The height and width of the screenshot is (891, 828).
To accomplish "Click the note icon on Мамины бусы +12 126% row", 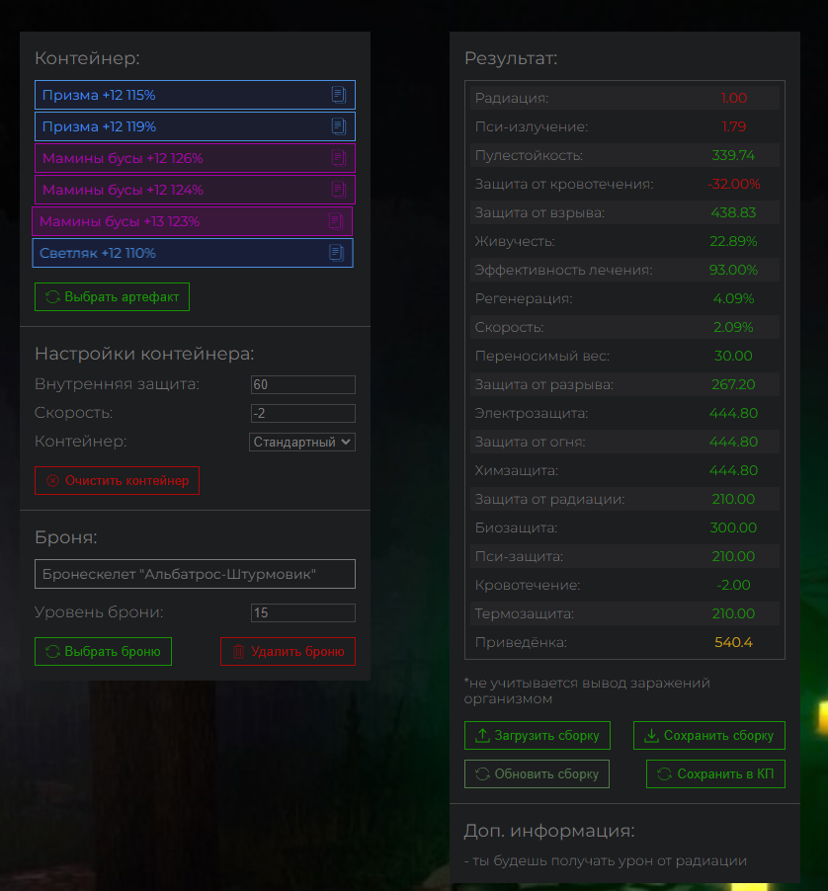I will 339,158.
